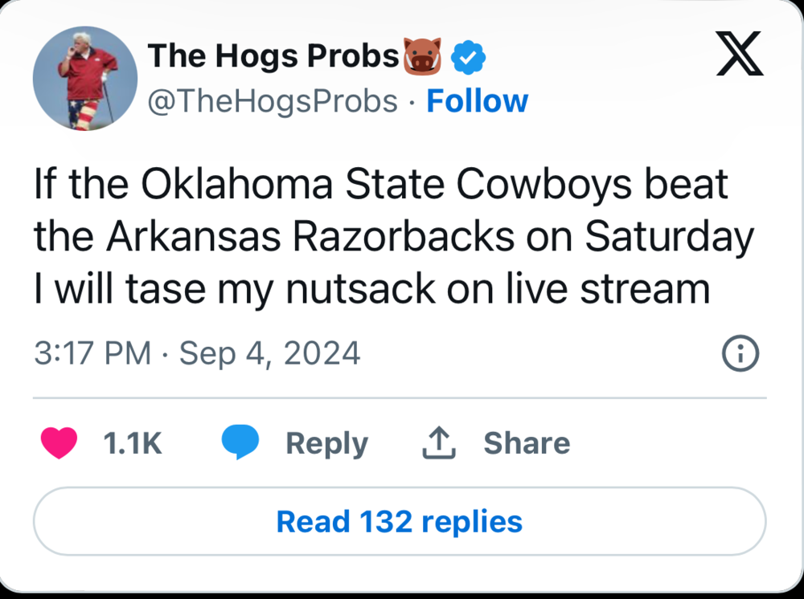The height and width of the screenshot is (599, 804).
Task: Click the 1.1K likes count
Action: pos(133,443)
